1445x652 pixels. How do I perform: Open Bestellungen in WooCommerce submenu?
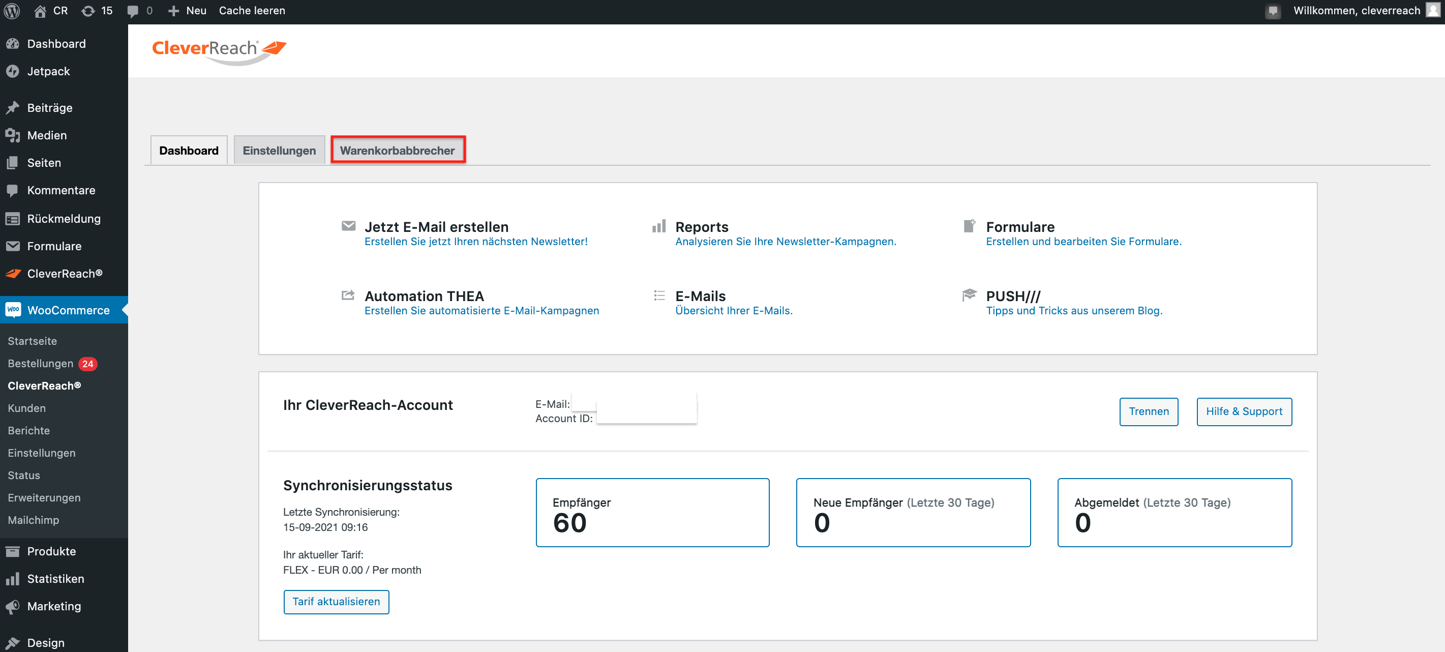click(x=40, y=364)
